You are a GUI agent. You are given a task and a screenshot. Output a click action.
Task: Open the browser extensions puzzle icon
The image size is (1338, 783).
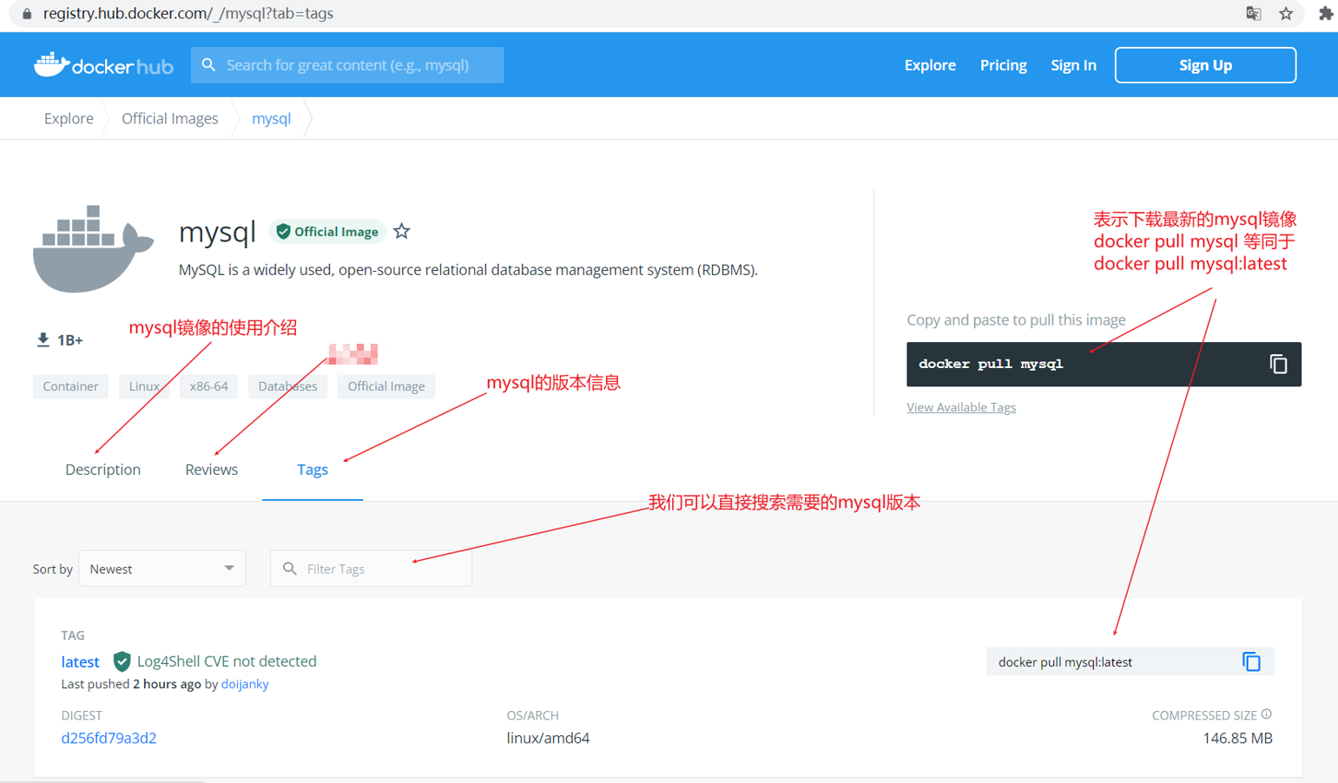(x=1325, y=13)
